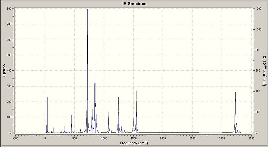Click the 1200 tick label on right axis

tap(258, 9)
